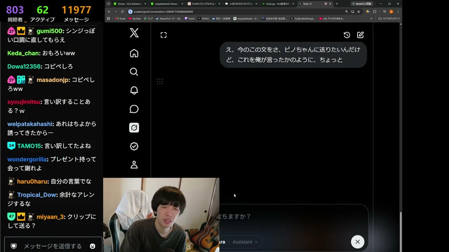The width and height of the screenshot is (449, 252).
Task: Open the bookmarks apps grid icon
Action: point(108,19)
